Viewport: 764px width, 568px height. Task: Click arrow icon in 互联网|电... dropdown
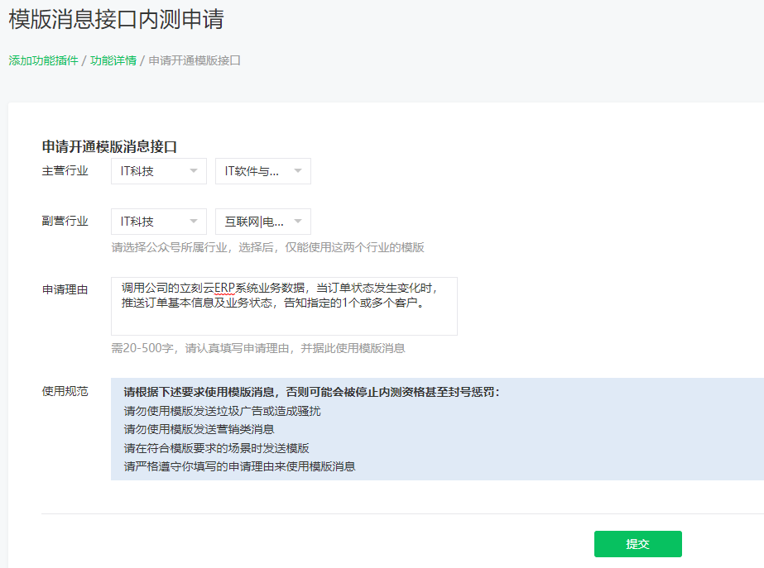coord(298,222)
